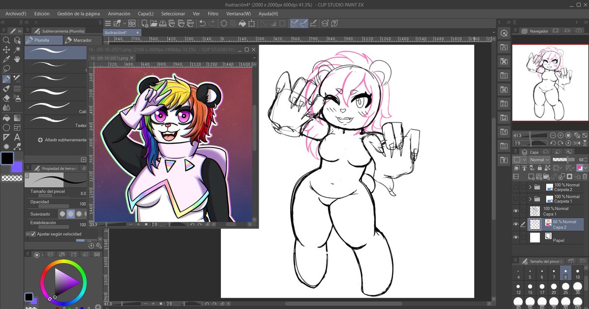The image size is (589, 309).
Task: Adjust the layer opacity slider
Action: [563, 160]
